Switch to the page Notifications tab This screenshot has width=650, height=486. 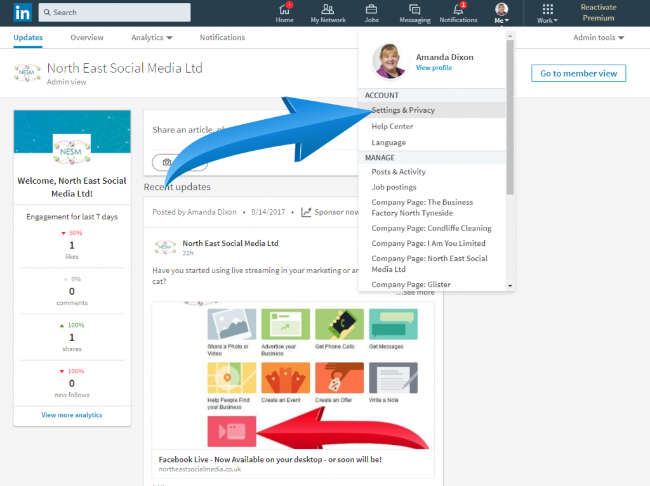[x=222, y=37]
